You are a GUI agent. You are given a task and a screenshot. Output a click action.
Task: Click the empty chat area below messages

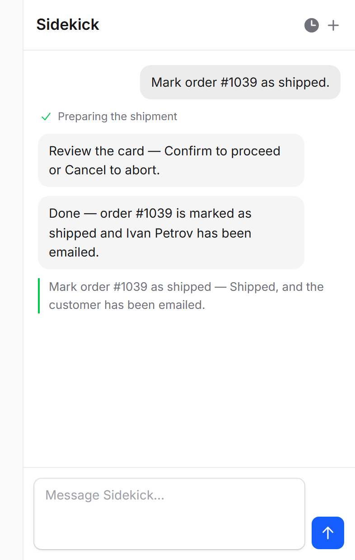[189, 388]
